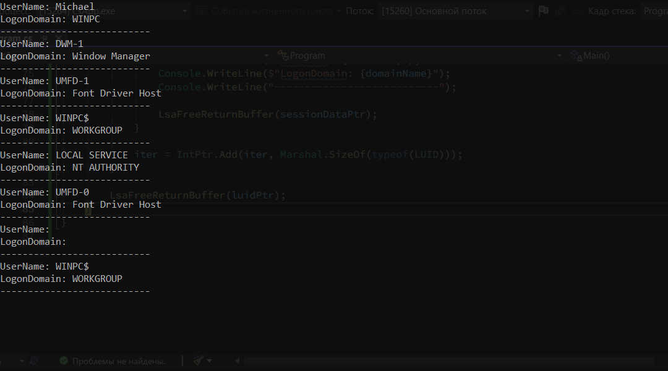Viewport: 668px width, 371px height.
Task: Pin the Program.cs tab
Action: pos(45,38)
